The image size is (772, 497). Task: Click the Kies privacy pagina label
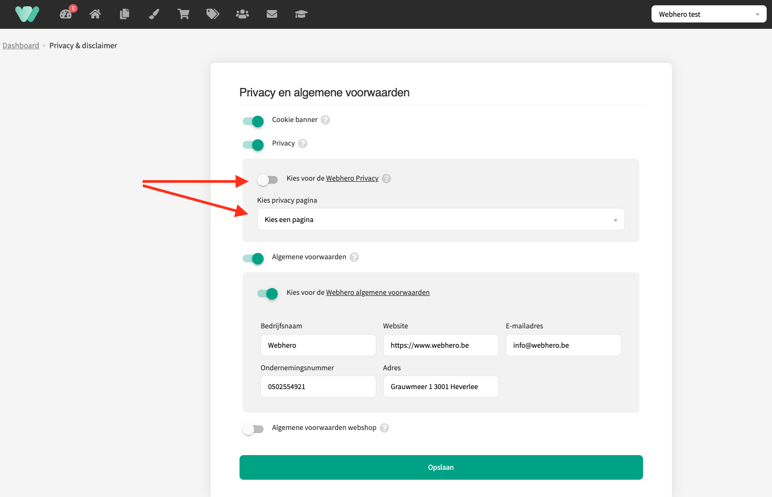(x=287, y=201)
